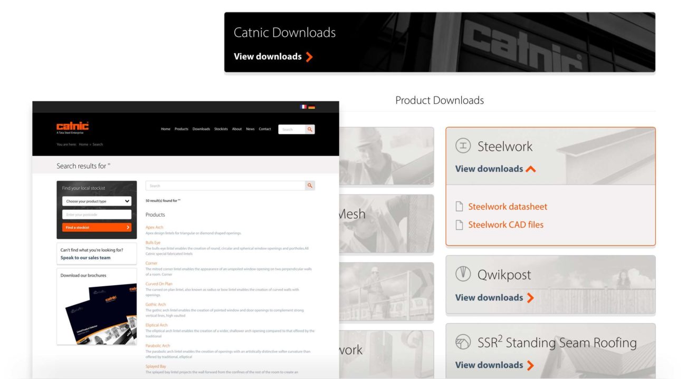
Task: Click the Steelwork beam category icon
Action: (x=463, y=146)
